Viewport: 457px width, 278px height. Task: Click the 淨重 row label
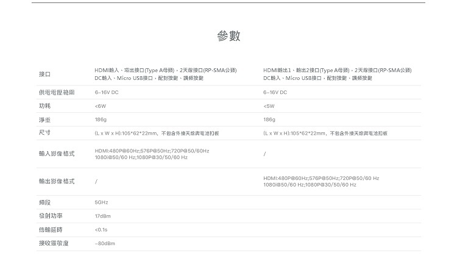tap(44, 119)
